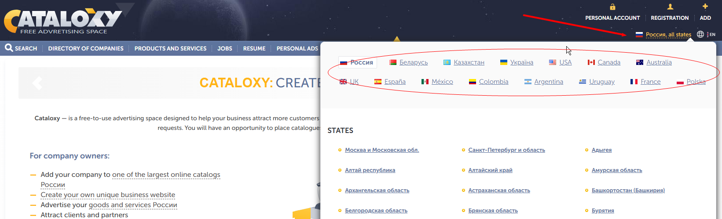Click the Ukraine flag icon
Image resolution: width=722 pixels, height=219 pixels.
504,62
